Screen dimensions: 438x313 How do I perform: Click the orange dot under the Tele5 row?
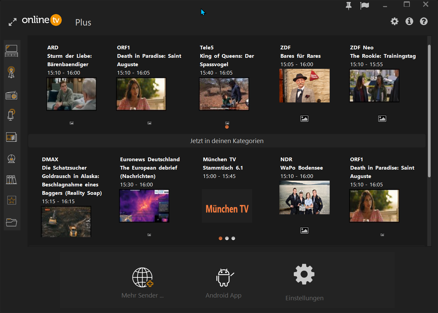[227, 127]
